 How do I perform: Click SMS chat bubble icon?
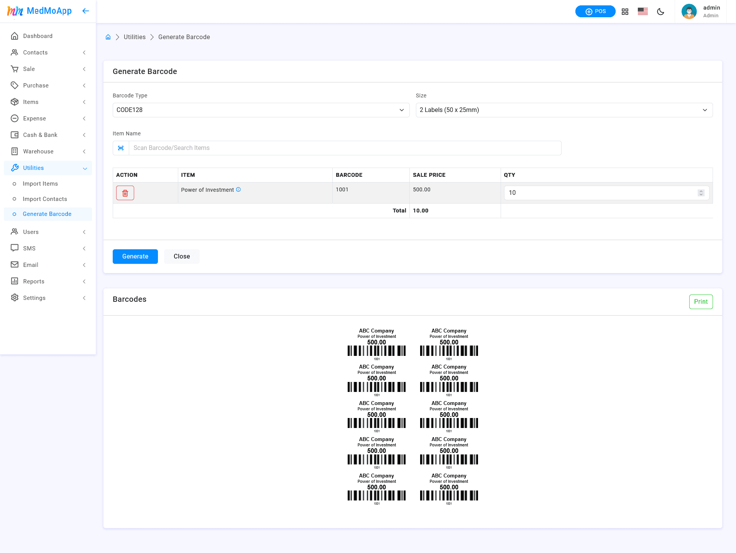point(15,249)
